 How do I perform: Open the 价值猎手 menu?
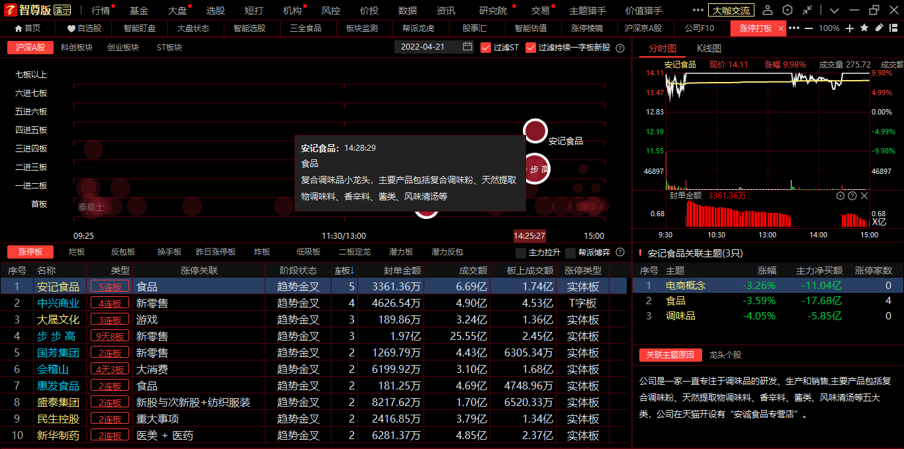(644, 11)
